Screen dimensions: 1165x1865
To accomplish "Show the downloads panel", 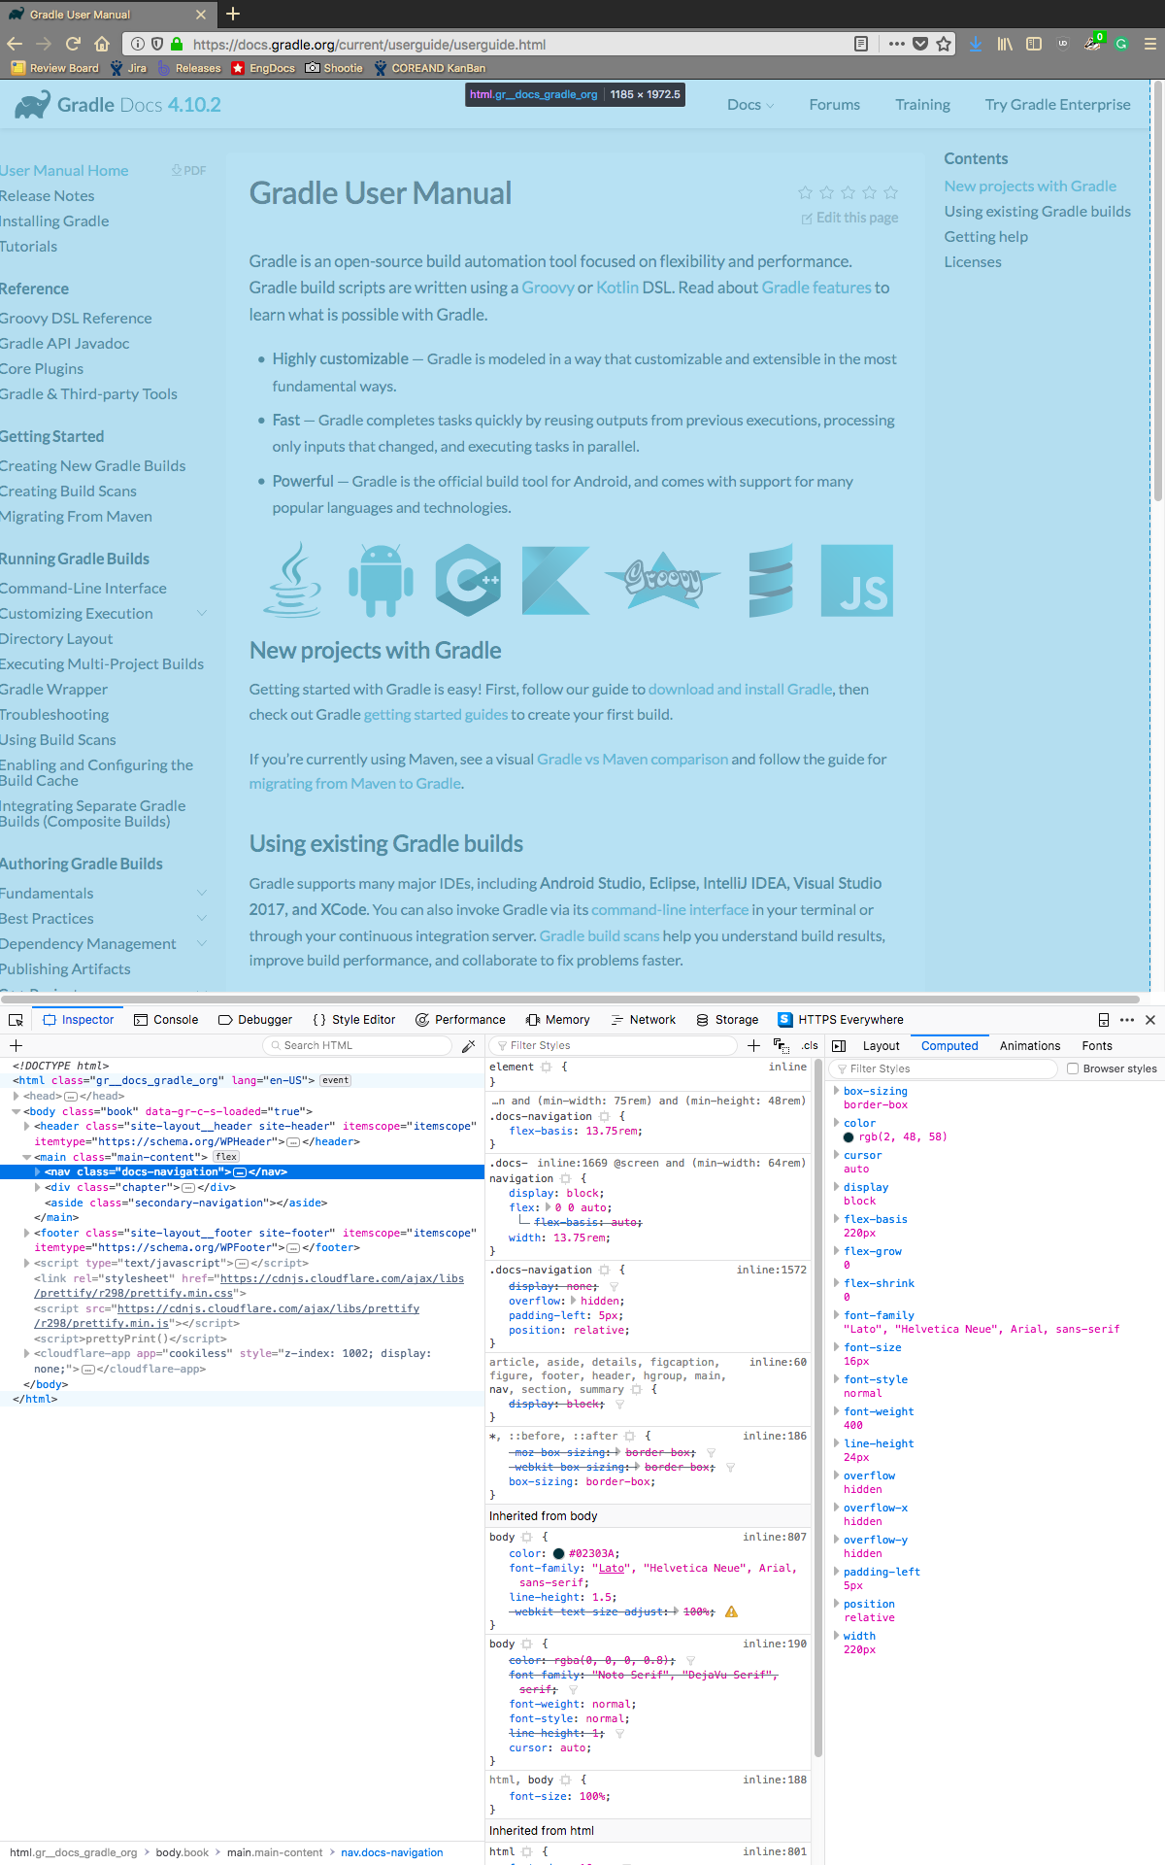I will 976,44.
